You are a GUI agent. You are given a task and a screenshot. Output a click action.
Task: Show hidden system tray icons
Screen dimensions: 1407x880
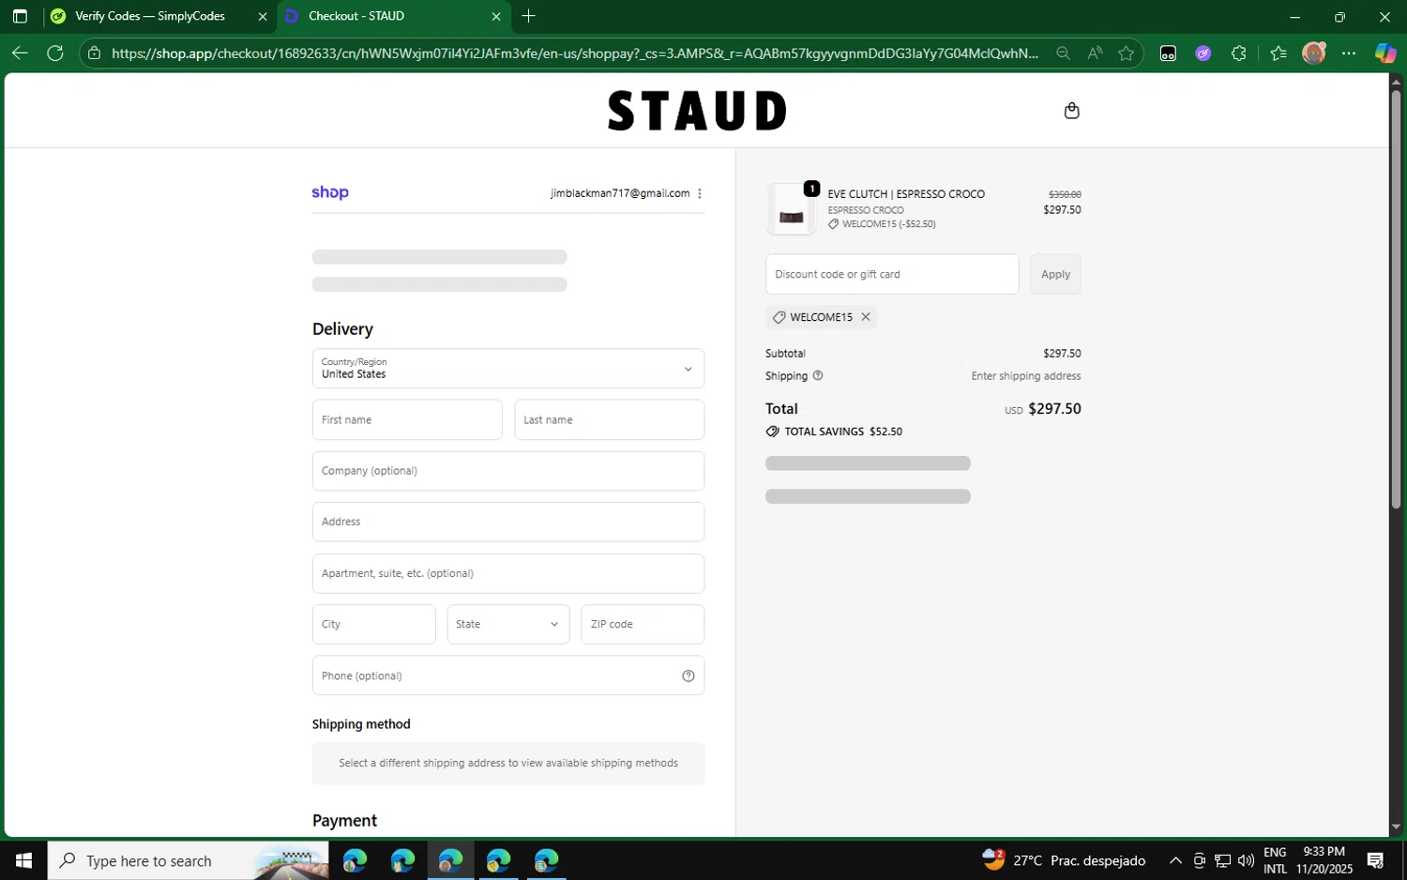coord(1175,860)
